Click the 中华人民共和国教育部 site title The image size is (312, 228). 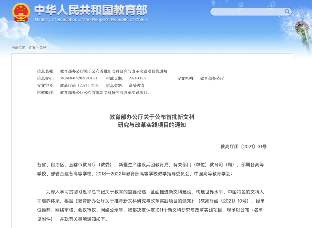click(x=91, y=10)
